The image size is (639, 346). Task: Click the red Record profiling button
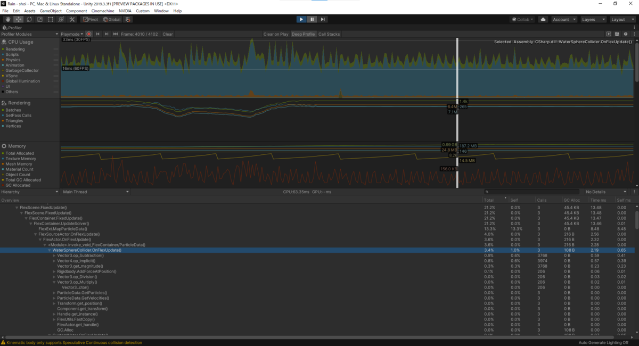tap(89, 34)
